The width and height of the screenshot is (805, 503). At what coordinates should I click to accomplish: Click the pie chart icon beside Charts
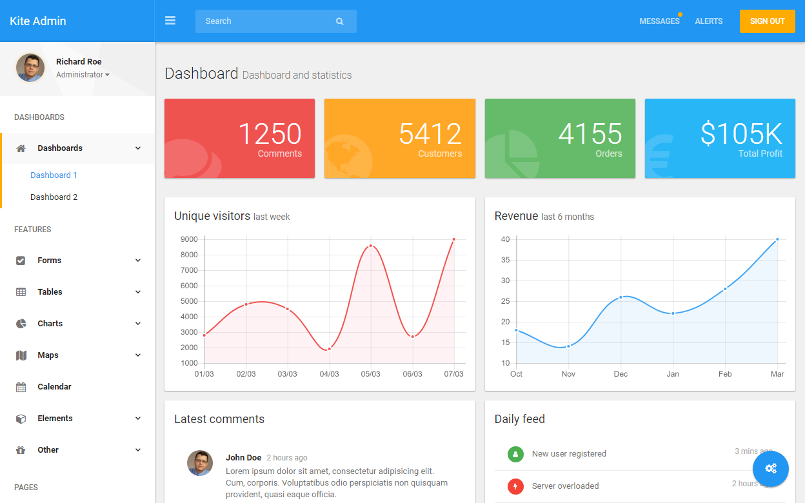(x=21, y=324)
